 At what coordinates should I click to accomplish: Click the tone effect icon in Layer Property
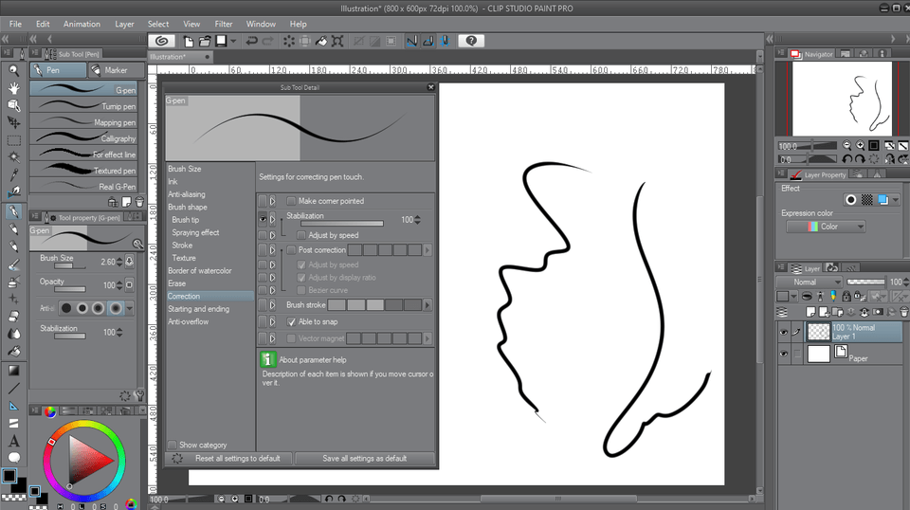pyautogui.click(x=867, y=200)
